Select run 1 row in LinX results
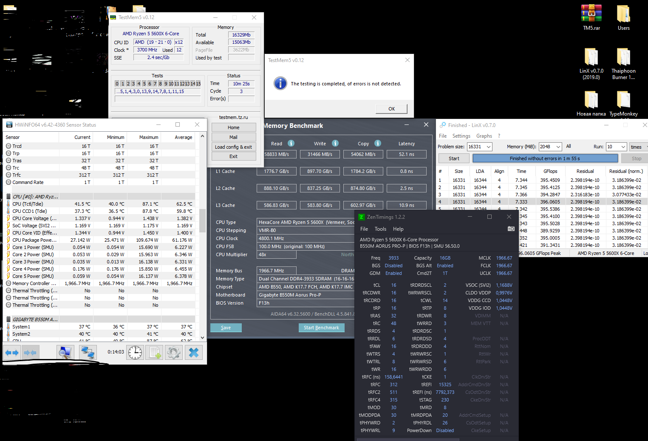Viewport: 648px width, 441px height. click(542, 180)
